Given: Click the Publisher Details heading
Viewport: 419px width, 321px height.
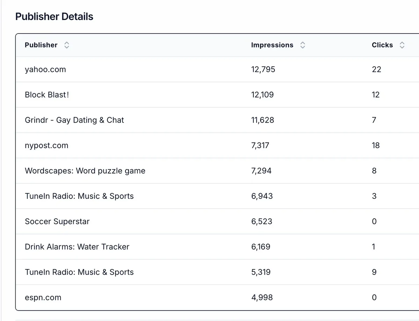Looking at the screenshot, I should click(x=54, y=16).
